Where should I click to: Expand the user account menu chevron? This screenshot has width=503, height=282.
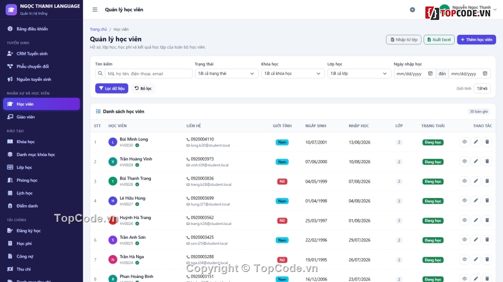(x=495, y=10)
